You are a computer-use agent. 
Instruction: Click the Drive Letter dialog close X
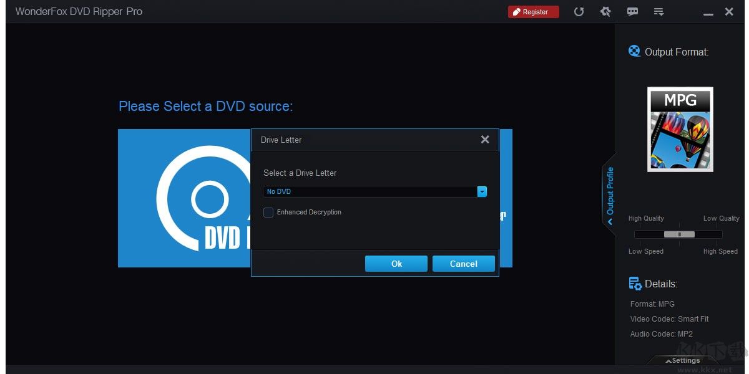485,140
